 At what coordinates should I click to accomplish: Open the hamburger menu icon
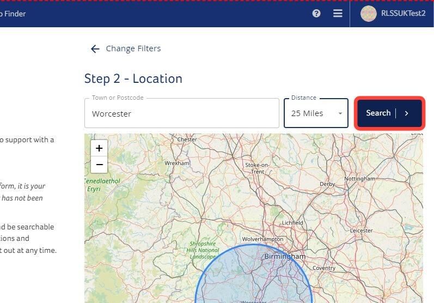click(x=338, y=13)
